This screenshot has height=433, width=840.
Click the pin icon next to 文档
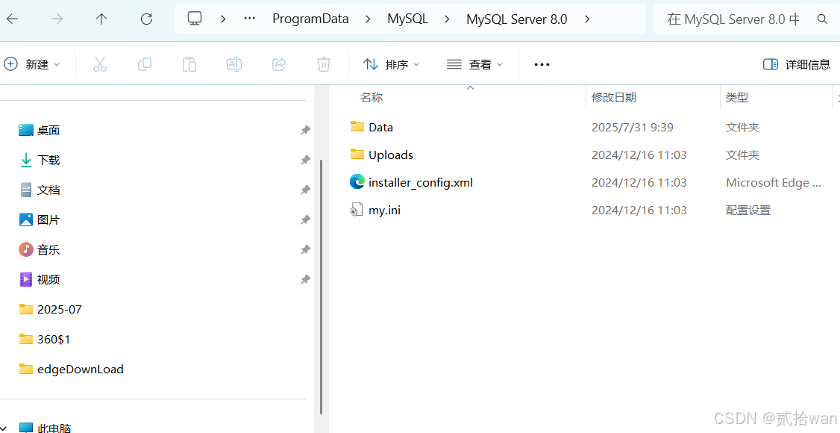pos(305,190)
